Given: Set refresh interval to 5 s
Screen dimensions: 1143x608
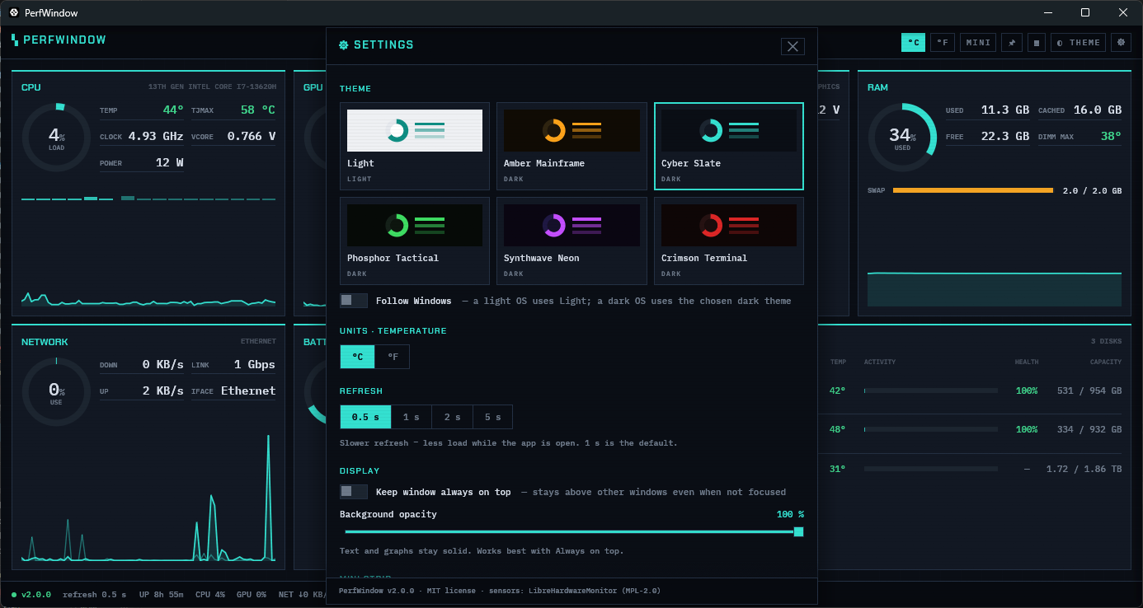Looking at the screenshot, I should [x=493, y=417].
